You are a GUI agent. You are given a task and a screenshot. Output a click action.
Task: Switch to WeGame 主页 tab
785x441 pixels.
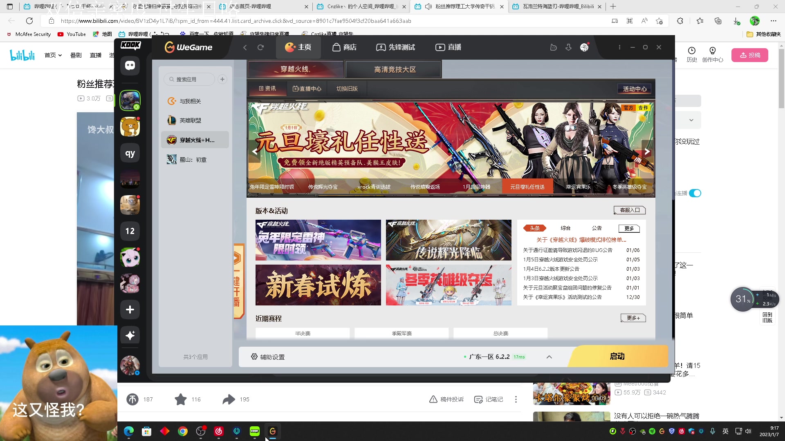pos(298,47)
